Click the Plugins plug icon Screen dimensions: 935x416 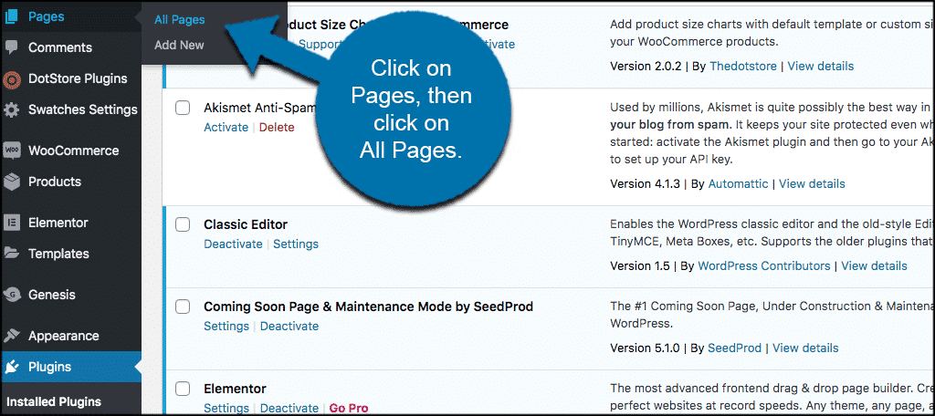[x=11, y=367]
